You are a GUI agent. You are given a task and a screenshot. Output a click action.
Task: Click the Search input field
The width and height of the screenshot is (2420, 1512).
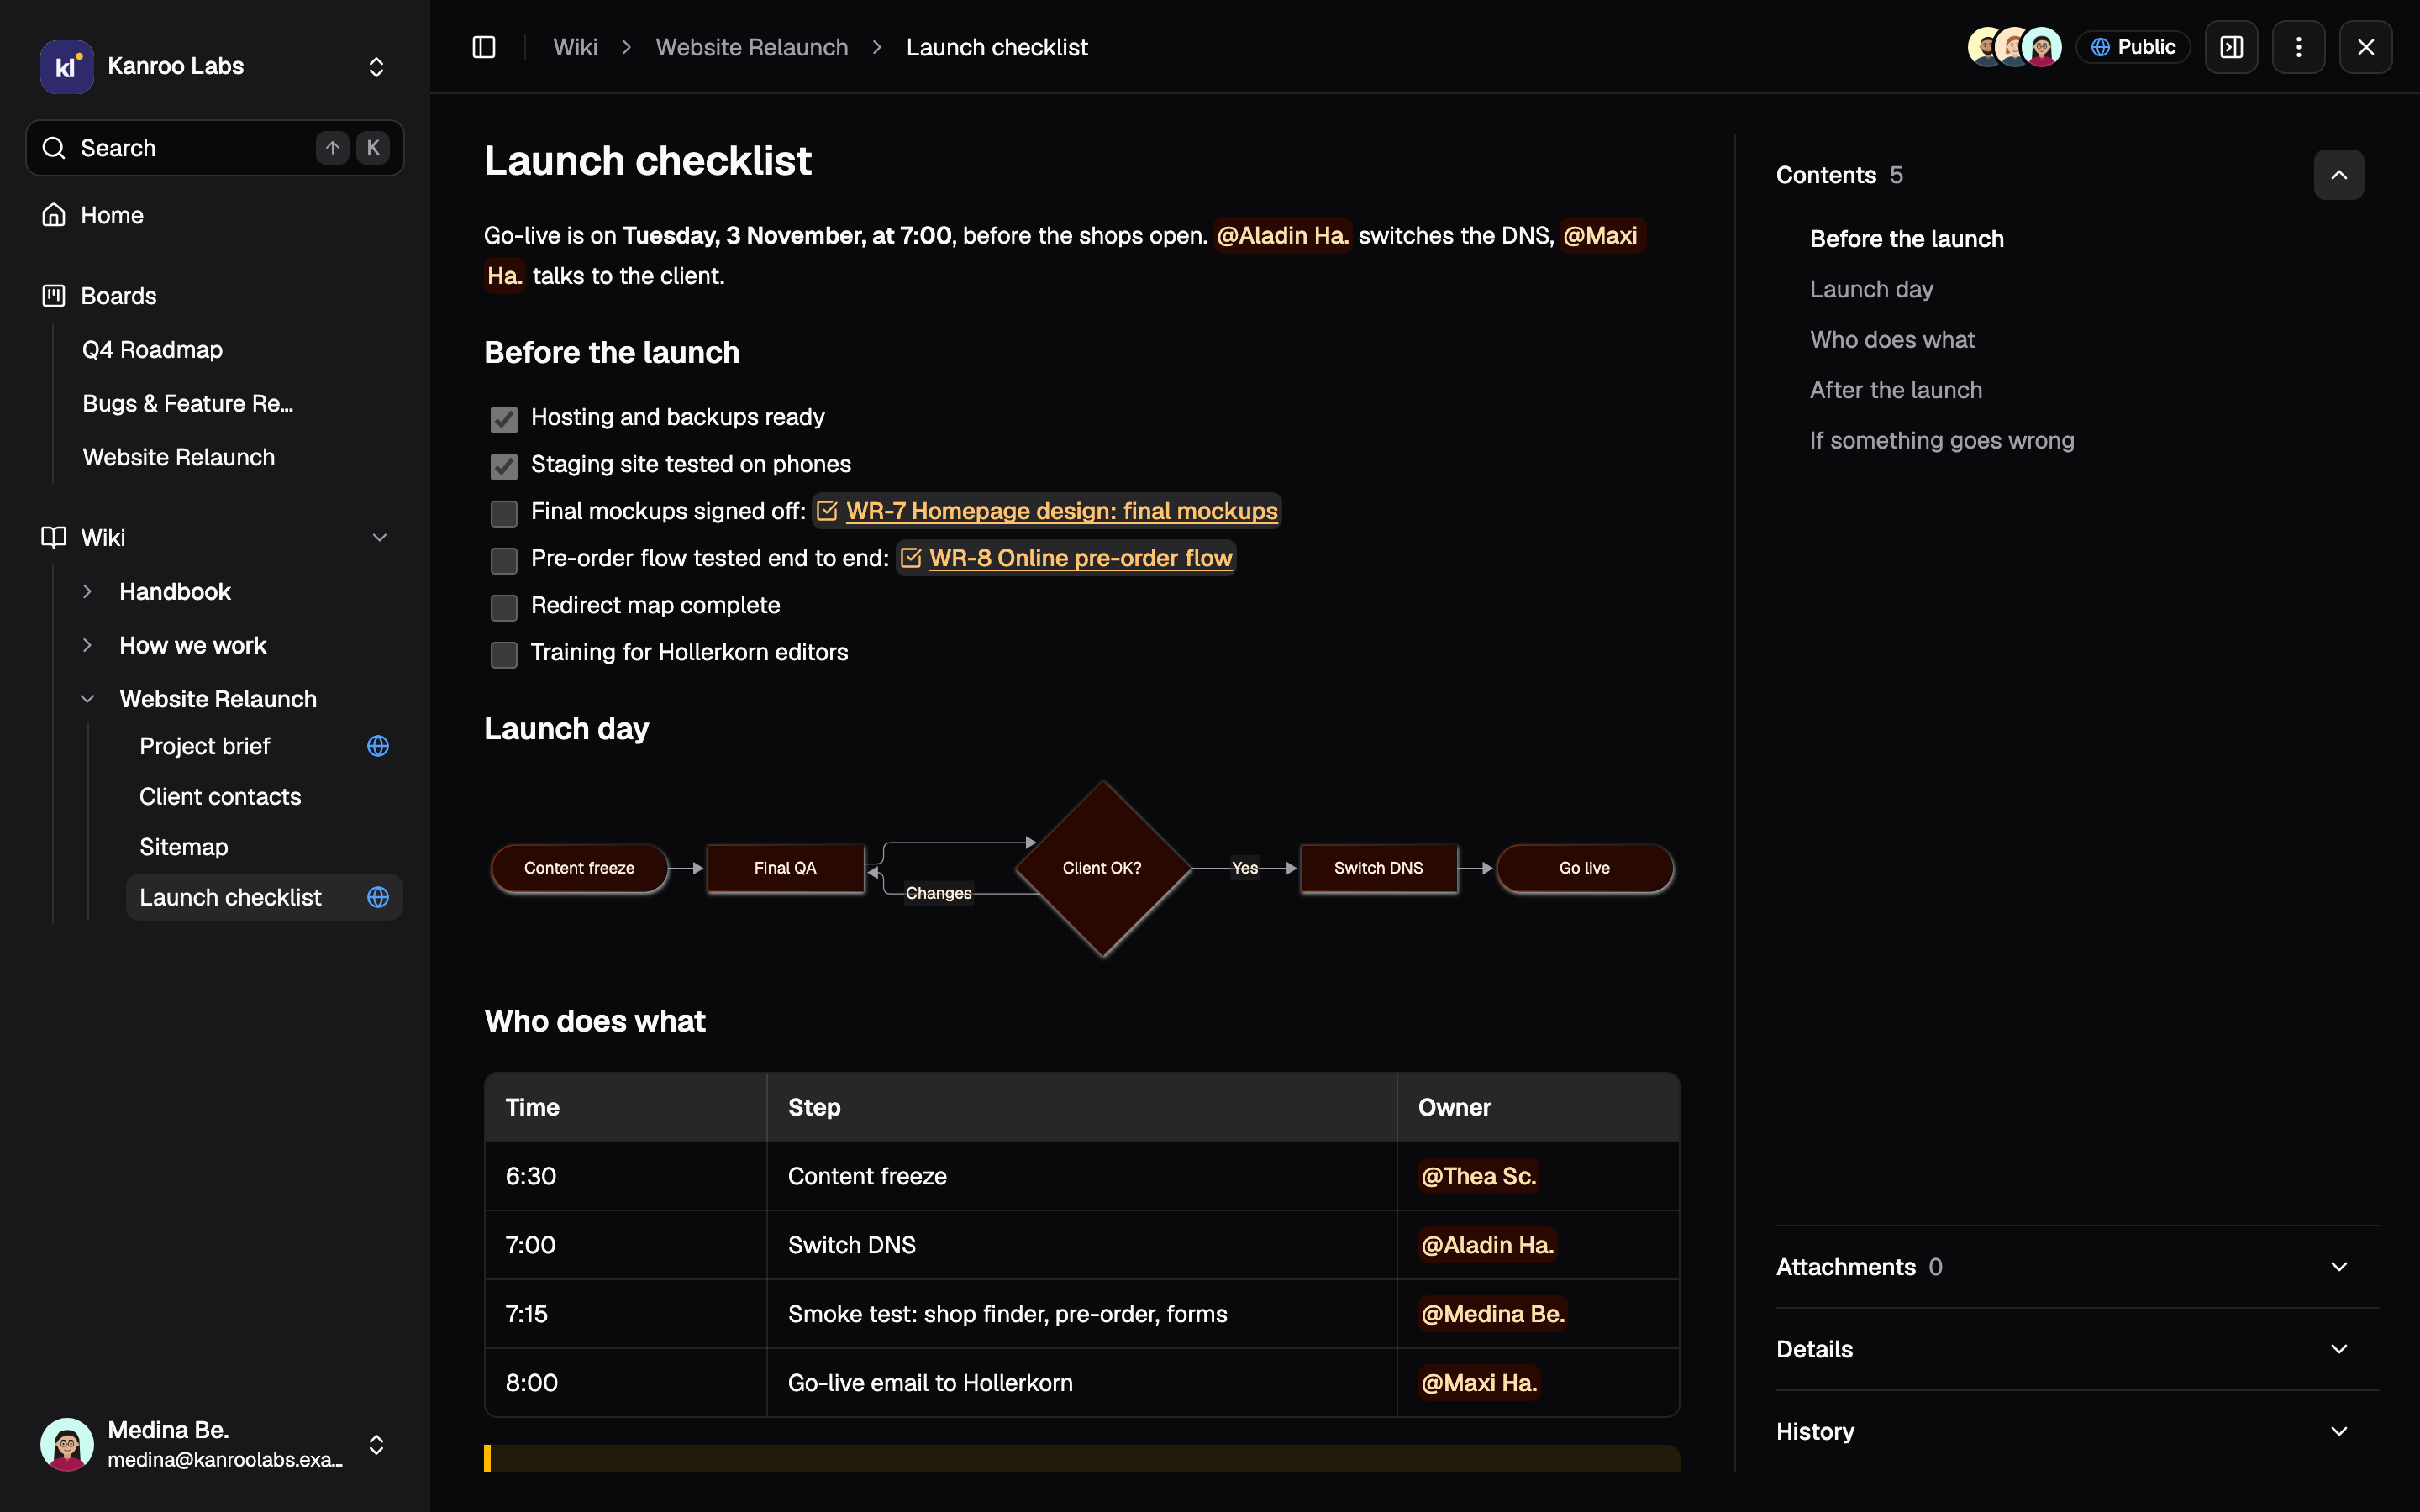point(215,148)
